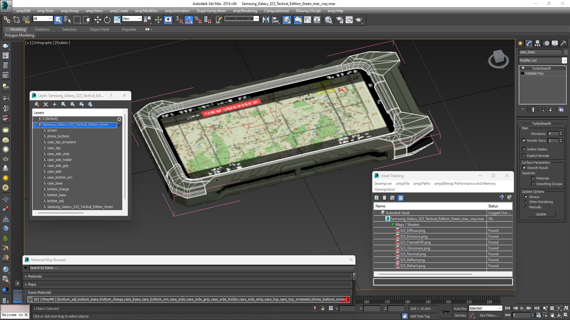Click Delete layer X icon in Layer dialog
This screenshot has width=570, height=320.
[46, 104]
